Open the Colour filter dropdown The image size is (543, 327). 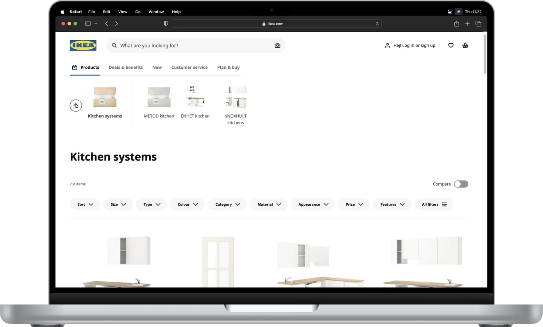click(188, 204)
